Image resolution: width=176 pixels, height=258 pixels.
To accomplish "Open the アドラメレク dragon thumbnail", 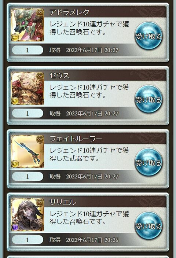I will coord(27,25).
